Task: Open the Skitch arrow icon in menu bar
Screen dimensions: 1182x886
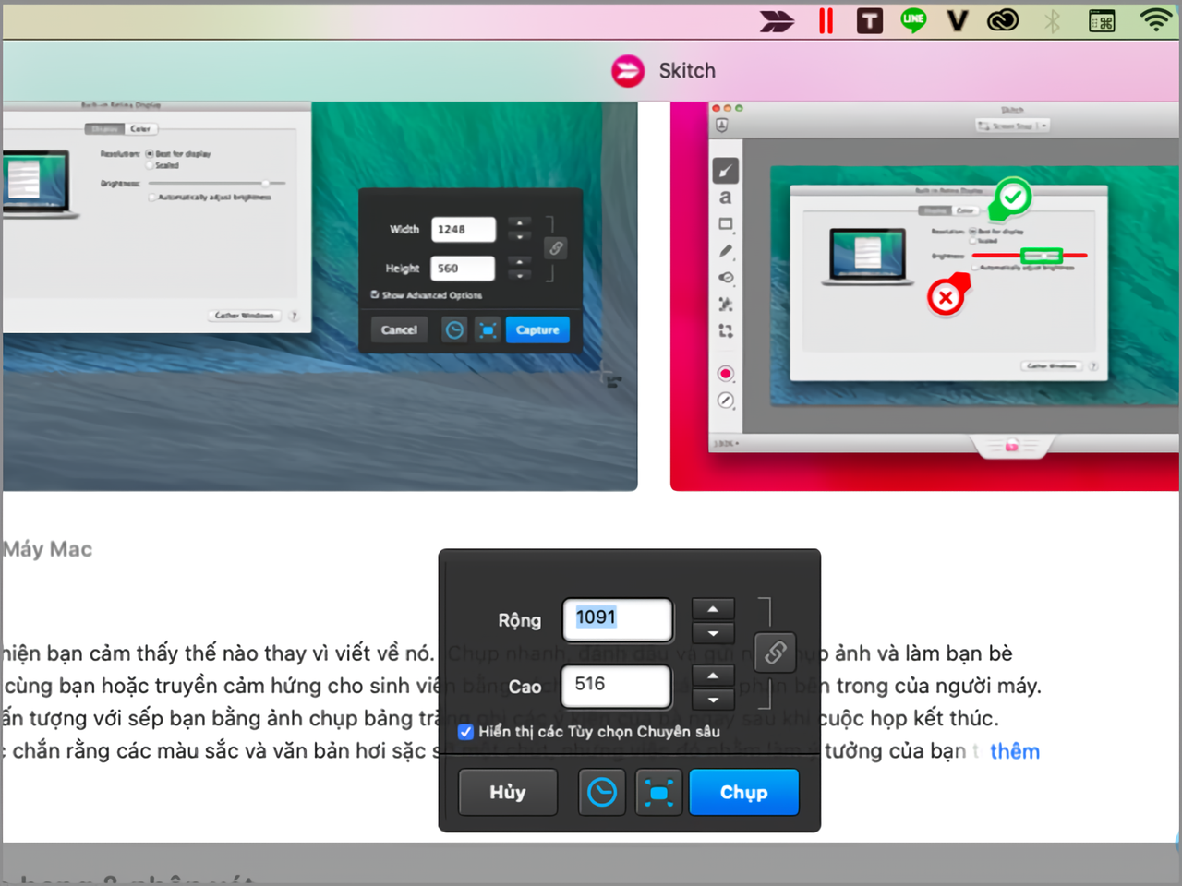Action: tap(777, 20)
